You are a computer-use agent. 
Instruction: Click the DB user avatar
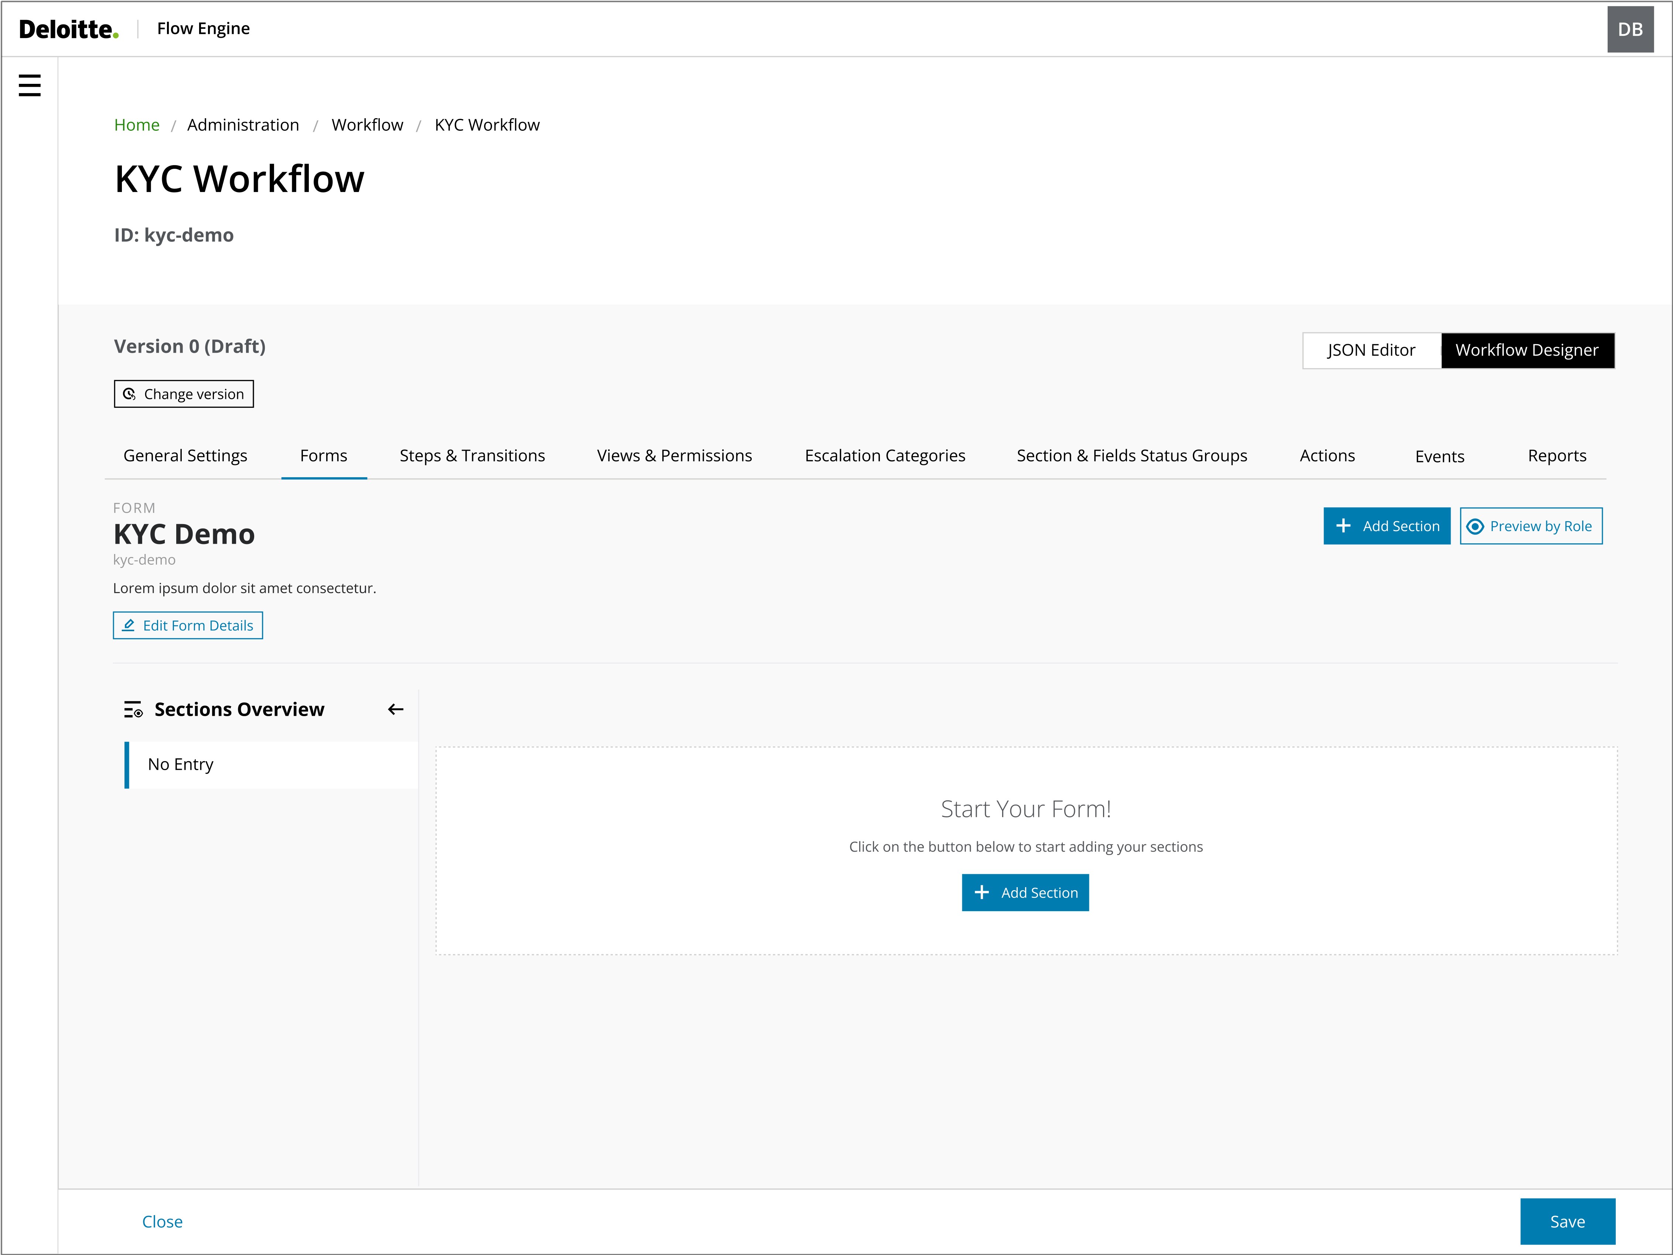click(x=1630, y=30)
